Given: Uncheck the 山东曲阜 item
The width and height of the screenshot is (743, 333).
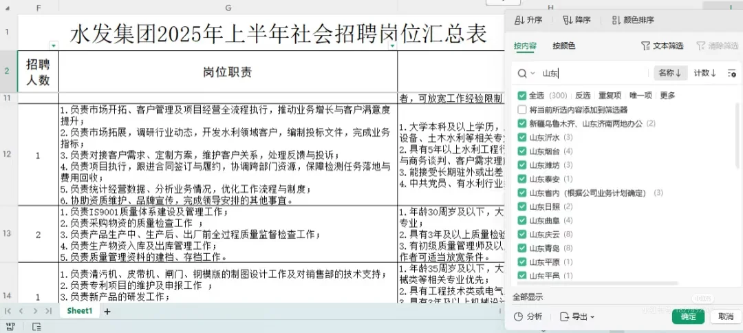Looking at the screenshot, I should point(521,220).
